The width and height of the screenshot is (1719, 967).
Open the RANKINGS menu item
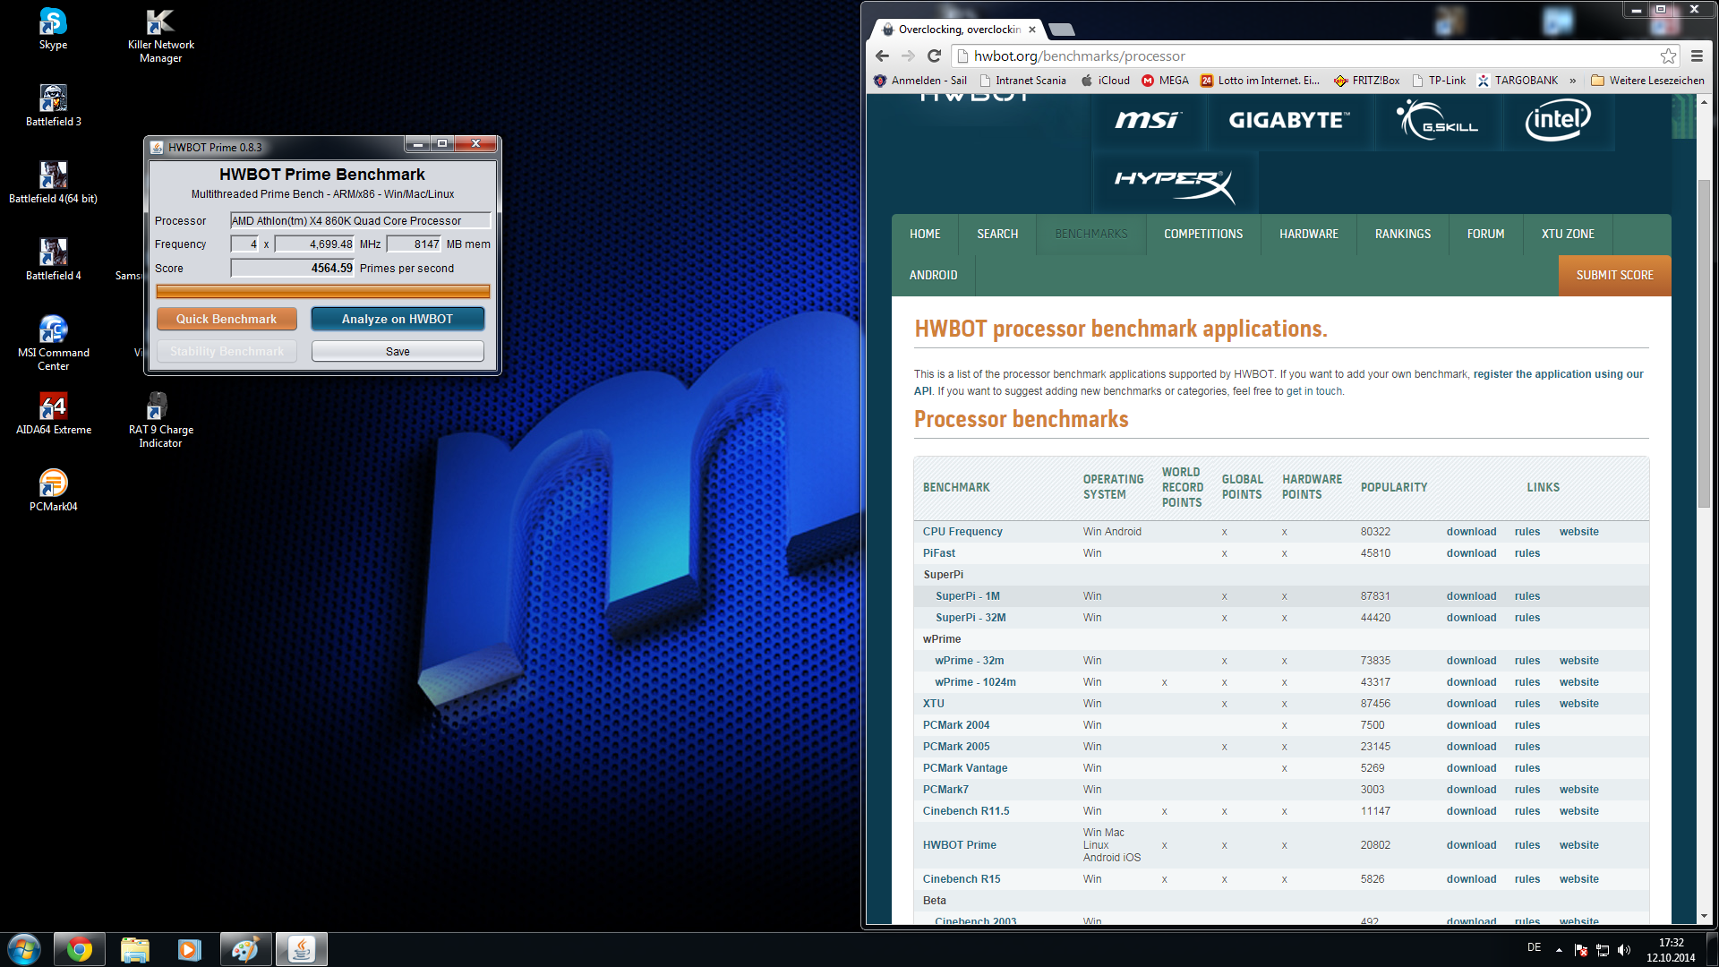[x=1403, y=234]
